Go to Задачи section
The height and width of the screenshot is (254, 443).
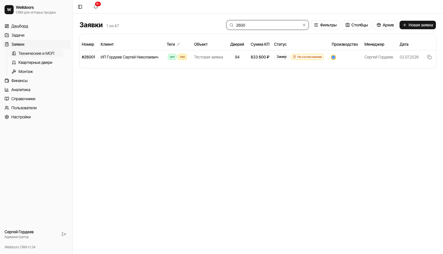tap(36, 35)
